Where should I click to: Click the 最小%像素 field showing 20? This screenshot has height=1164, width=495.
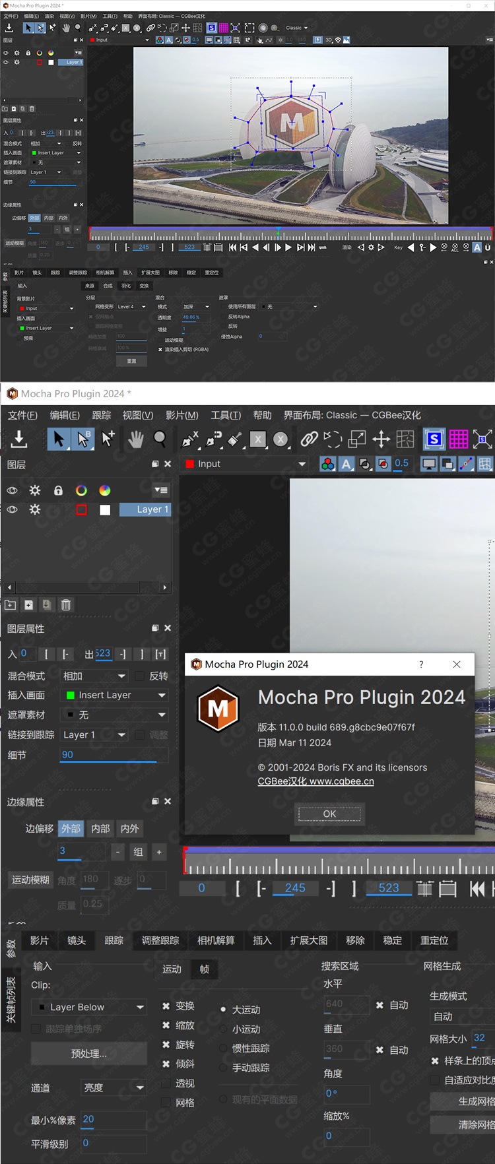(x=113, y=1120)
